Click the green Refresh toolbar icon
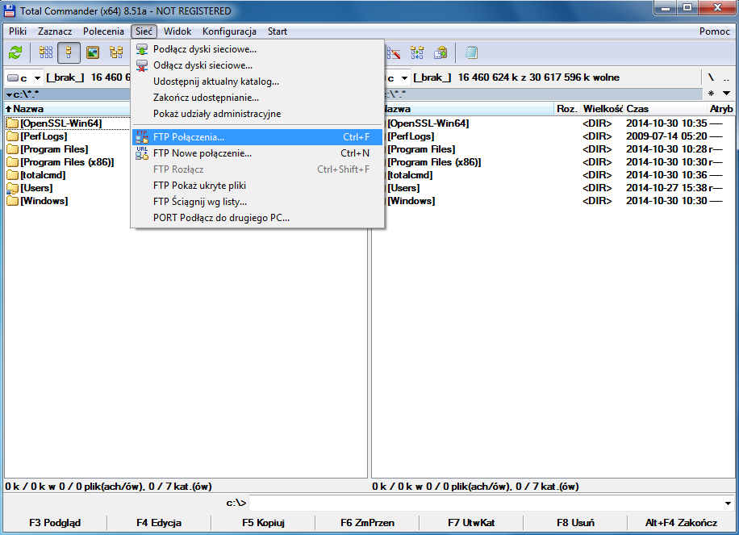739x535 pixels. coord(15,53)
